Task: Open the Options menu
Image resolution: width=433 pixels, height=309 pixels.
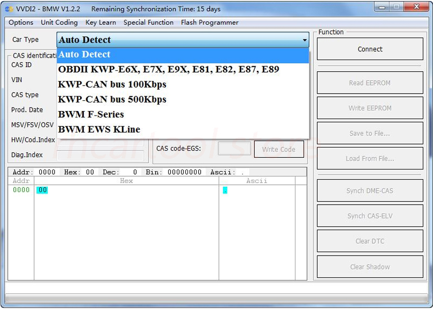Action: point(21,22)
